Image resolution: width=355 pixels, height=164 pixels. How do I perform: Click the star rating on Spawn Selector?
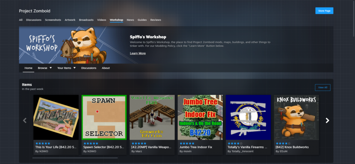[91, 143]
